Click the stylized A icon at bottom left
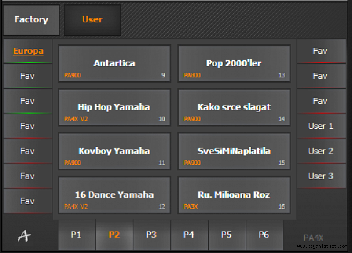The height and width of the screenshot is (253, 352). (x=24, y=236)
